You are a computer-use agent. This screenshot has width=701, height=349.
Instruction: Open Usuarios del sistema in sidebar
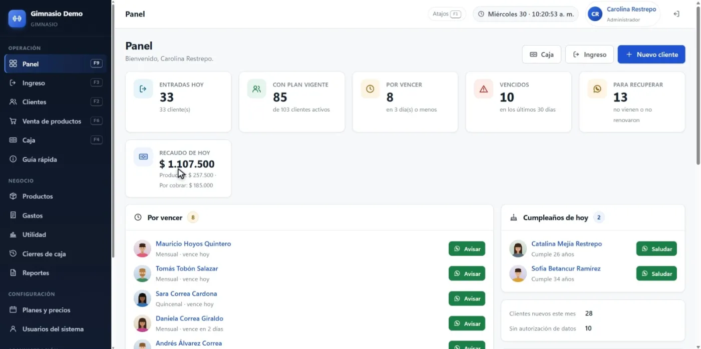click(55, 329)
